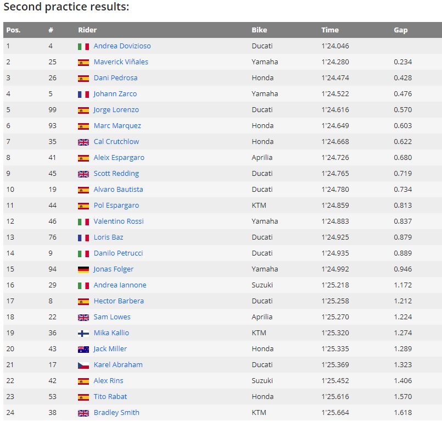Select Dani Pedrosa rider link

[x=115, y=78]
